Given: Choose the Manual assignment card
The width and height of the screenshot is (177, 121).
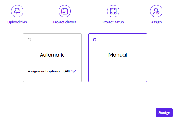Looking at the screenshot, I should pos(117,58).
